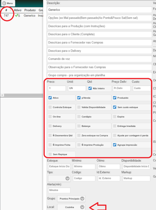Focus the Descricao para o Cliente field
This screenshot has width=156, height=210.
99,34
